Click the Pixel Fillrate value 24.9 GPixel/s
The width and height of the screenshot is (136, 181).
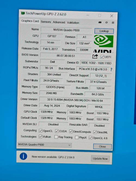pyautogui.click(x=51, y=81)
